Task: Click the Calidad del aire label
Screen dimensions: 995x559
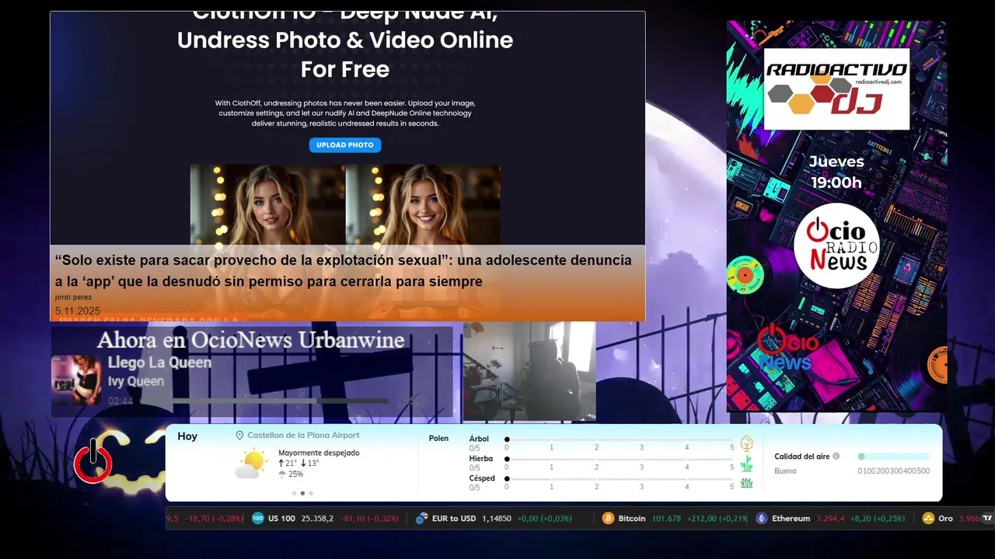Action: (x=802, y=457)
